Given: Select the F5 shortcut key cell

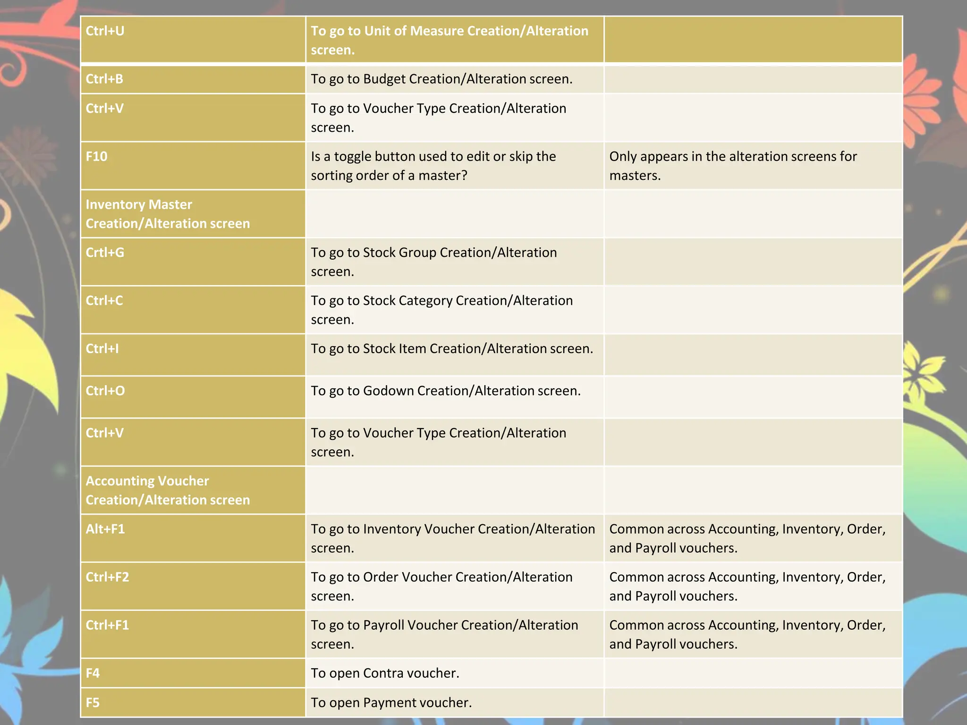Looking at the screenshot, I should point(93,703).
